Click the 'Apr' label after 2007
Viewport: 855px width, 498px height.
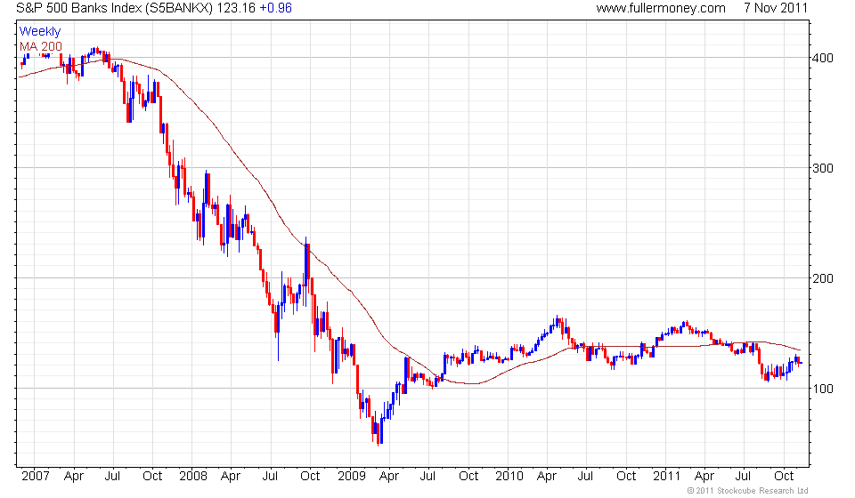(x=74, y=477)
